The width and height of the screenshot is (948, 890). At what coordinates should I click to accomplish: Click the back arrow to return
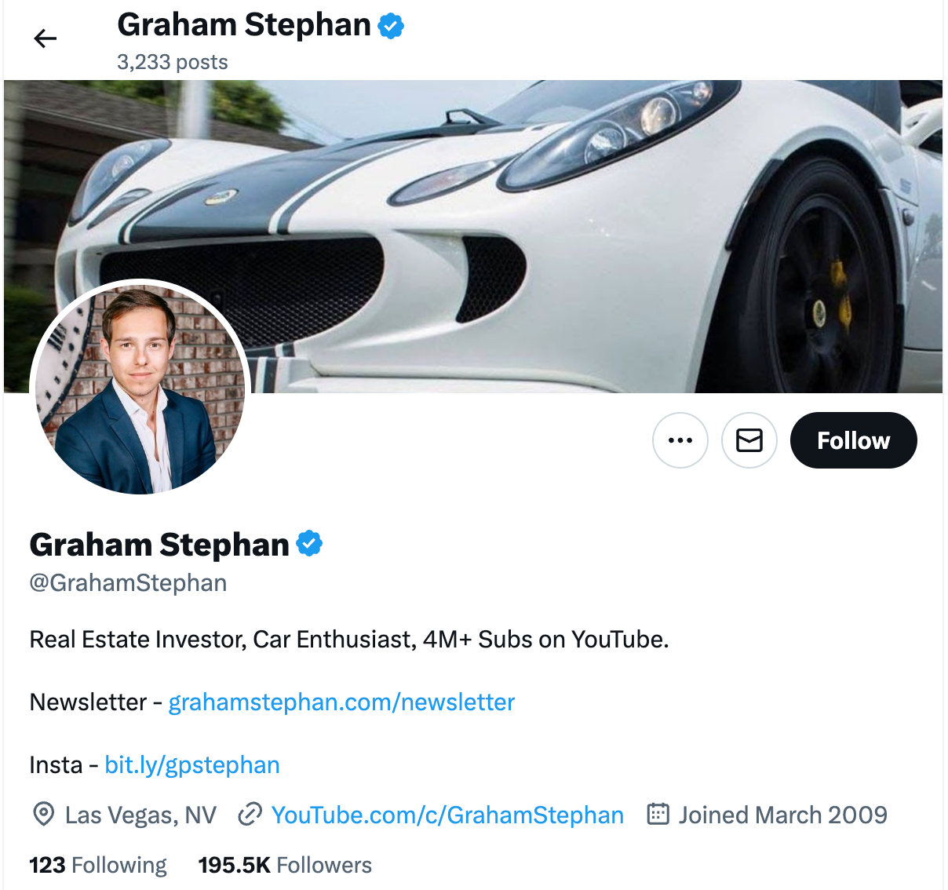[45, 38]
